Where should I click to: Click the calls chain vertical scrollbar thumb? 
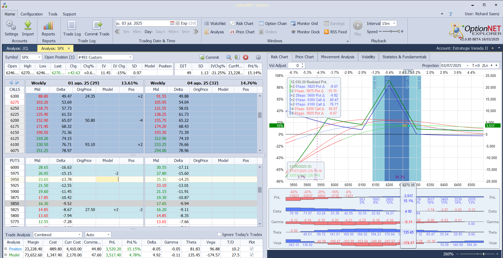(260, 115)
